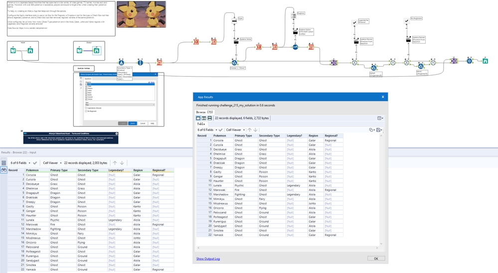Select the Action tool labeled Update Value
Viewport: 498px width, 273px height.
coord(236,41)
